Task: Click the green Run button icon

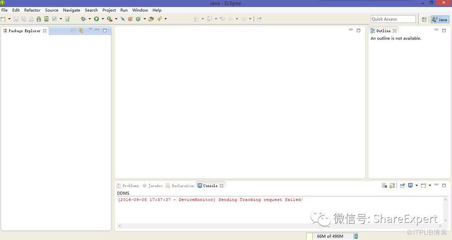Action: [x=96, y=19]
